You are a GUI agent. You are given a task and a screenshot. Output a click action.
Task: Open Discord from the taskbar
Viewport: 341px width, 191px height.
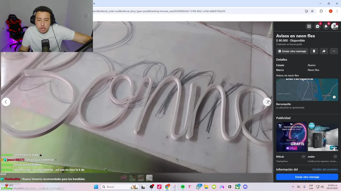pos(245,187)
